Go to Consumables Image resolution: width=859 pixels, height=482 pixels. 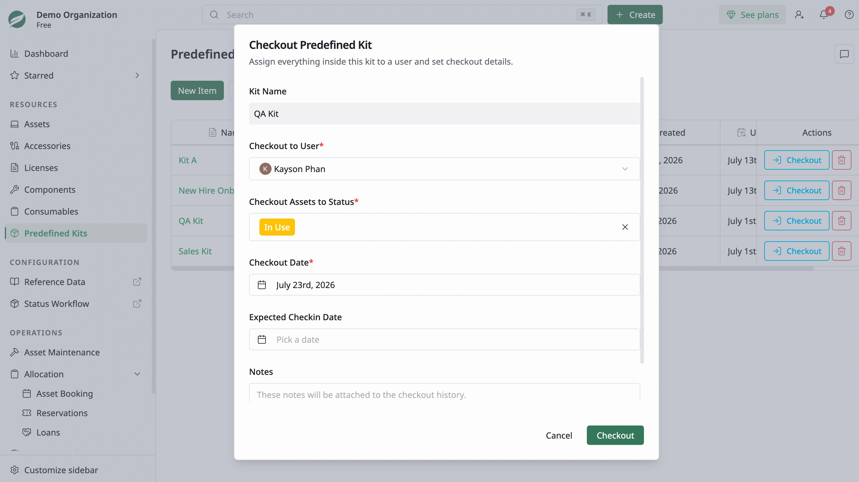[x=76, y=211]
